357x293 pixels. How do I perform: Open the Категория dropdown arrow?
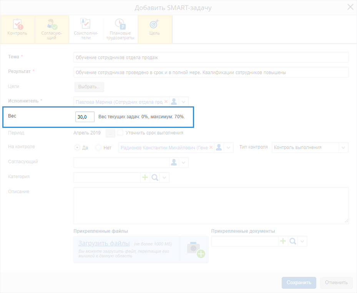point(164,177)
